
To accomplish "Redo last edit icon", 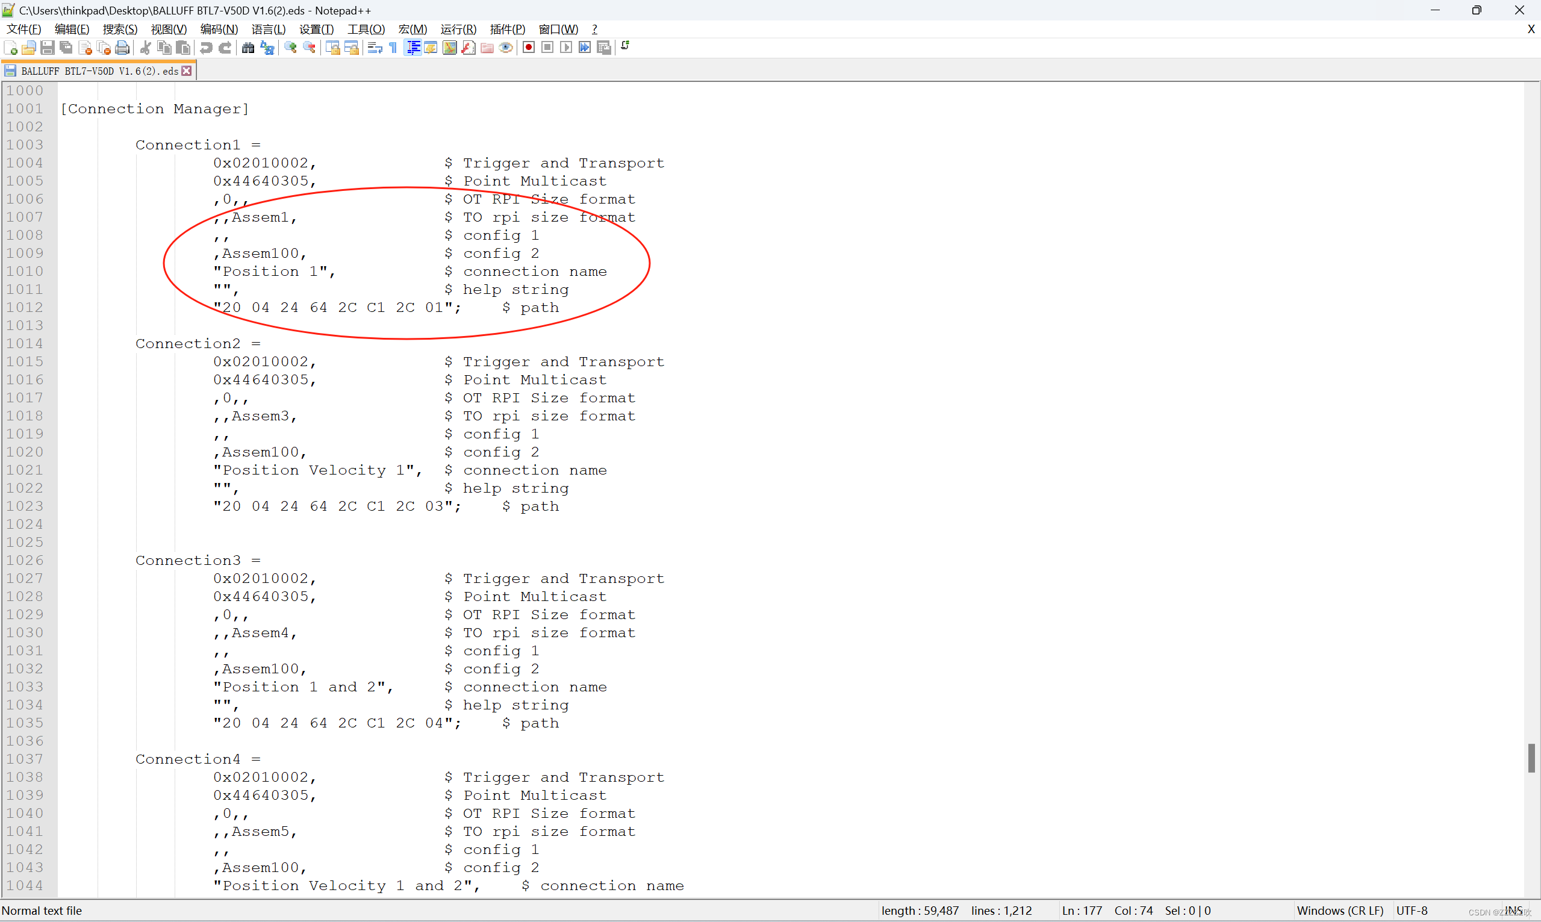I will coord(225,48).
